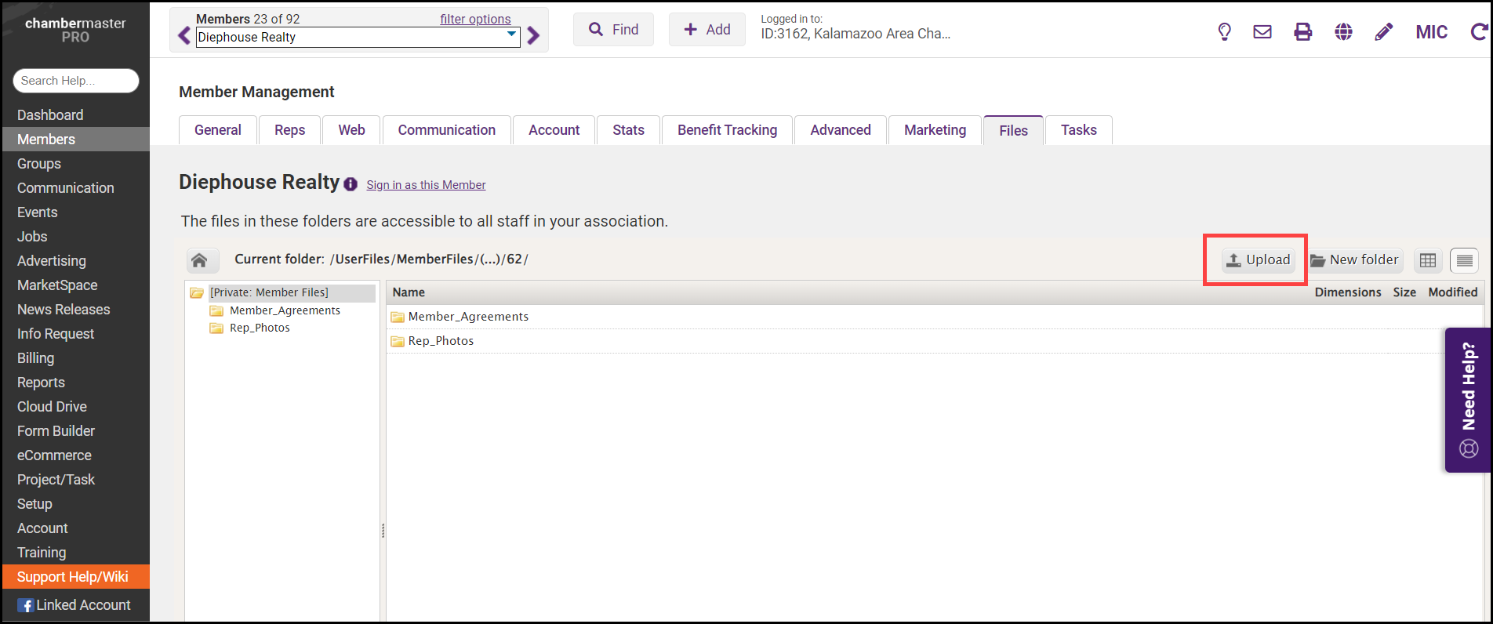The image size is (1493, 624).
Task: Go to home folder icon
Action: pos(199,260)
